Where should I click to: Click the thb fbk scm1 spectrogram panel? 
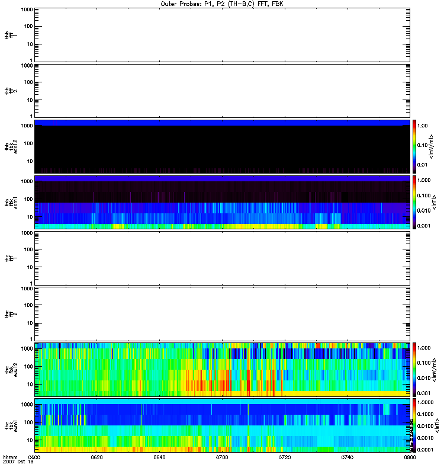223,202
